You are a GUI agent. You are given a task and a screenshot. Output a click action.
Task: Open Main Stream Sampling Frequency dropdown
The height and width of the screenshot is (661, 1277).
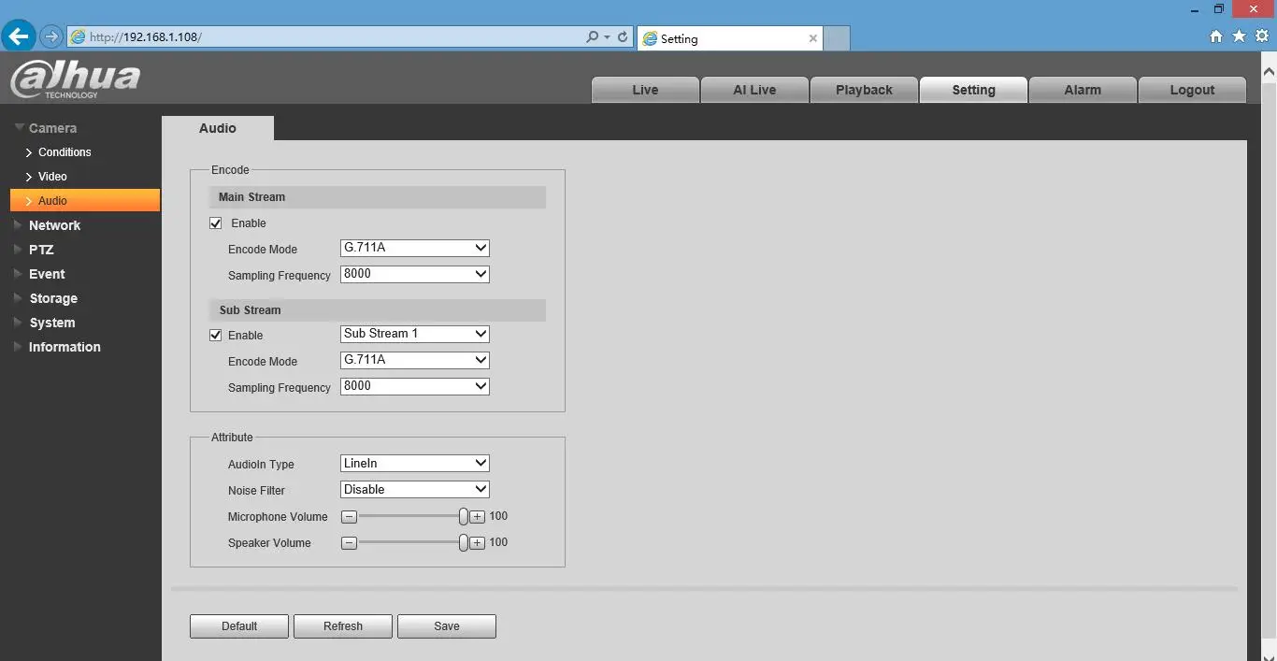click(415, 274)
